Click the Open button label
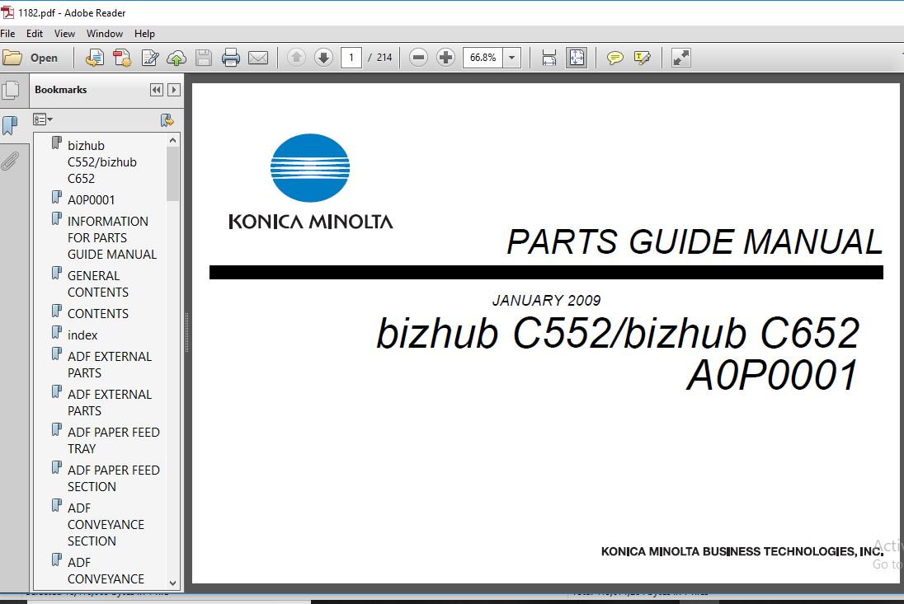904x604 pixels. [44, 58]
